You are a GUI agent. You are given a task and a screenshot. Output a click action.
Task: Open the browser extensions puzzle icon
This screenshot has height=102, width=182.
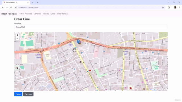point(169,8)
